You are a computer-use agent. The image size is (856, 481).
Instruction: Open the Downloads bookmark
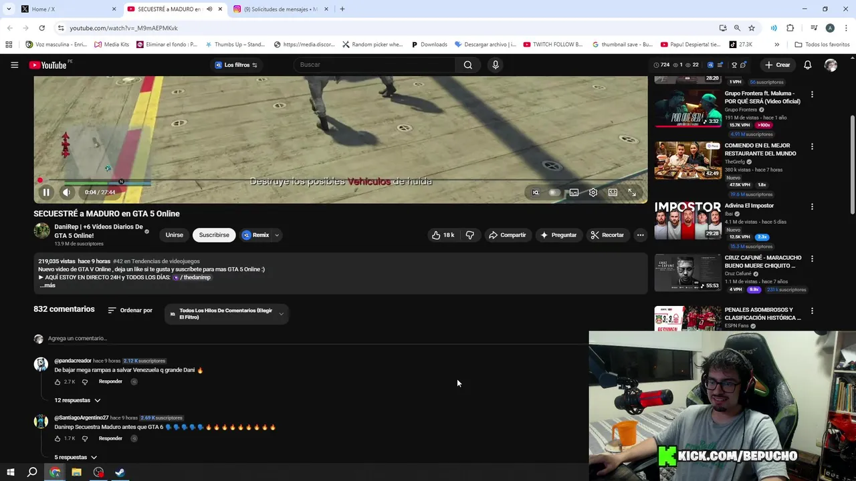click(429, 45)
